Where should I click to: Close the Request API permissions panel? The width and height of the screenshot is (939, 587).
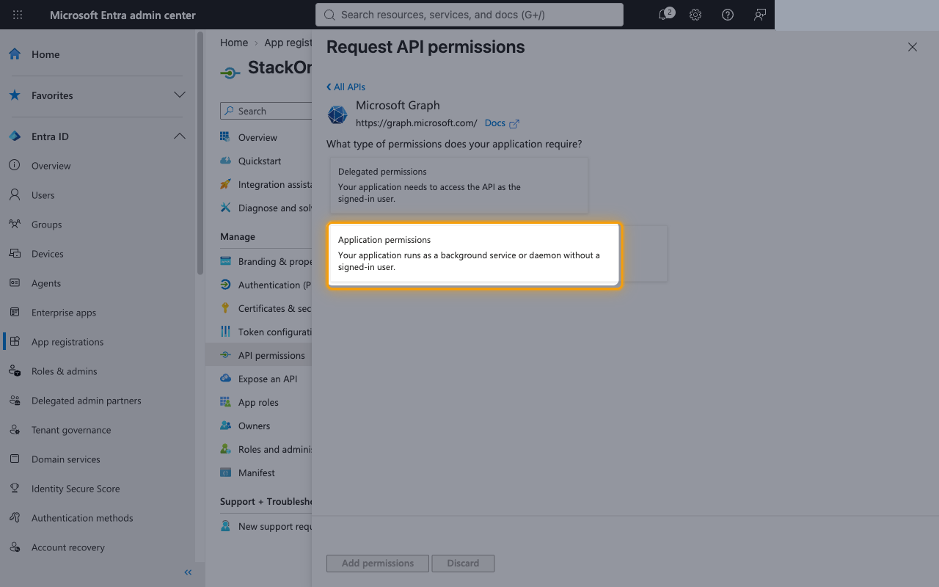click(913, 47)
